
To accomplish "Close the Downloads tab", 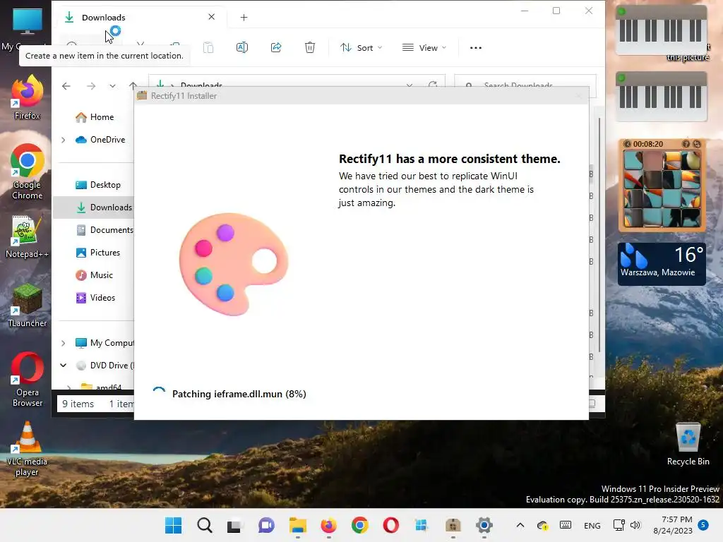I will 211,17.
